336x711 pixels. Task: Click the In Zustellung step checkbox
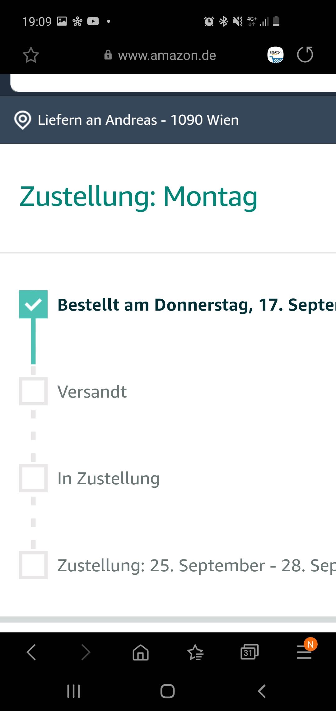coord(33,478)
